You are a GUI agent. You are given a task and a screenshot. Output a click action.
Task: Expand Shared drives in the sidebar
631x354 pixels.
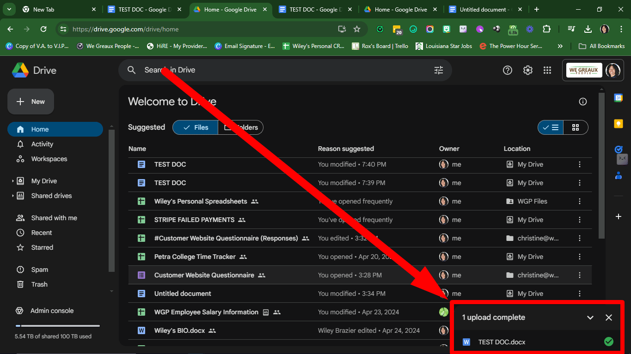(13, 196)
